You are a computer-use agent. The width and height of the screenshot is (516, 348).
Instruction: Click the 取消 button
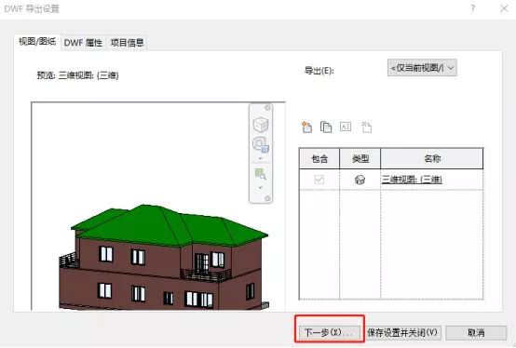(x=476, y=332)
